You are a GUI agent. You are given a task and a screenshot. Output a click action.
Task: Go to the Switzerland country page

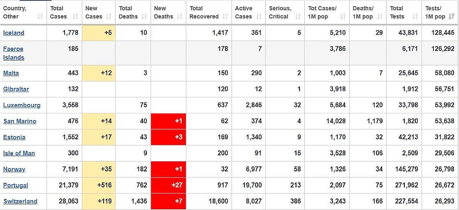(20, 202)
